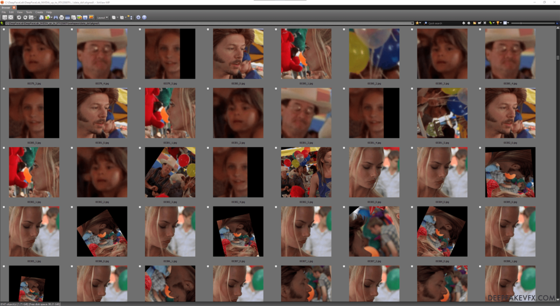Expand the open folder icon's dropdown arrow
This screenshot has height=306, width=560.
51,17
